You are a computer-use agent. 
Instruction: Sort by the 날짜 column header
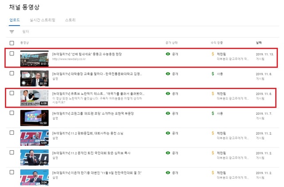click(x=259, y=43)
